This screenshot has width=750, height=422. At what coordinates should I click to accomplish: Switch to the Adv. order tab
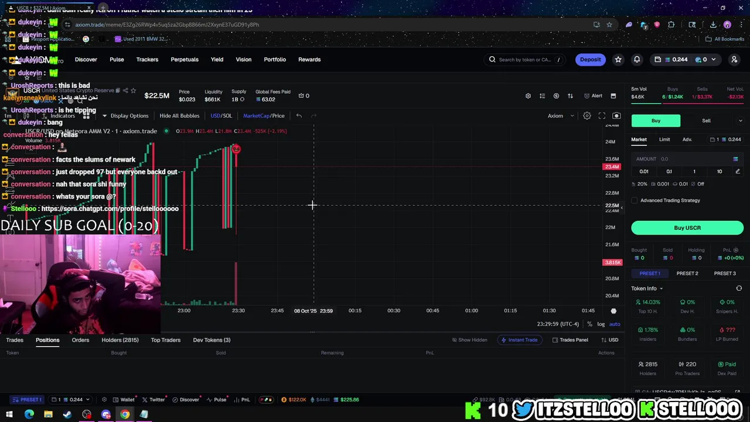click(x=687, y=139)
